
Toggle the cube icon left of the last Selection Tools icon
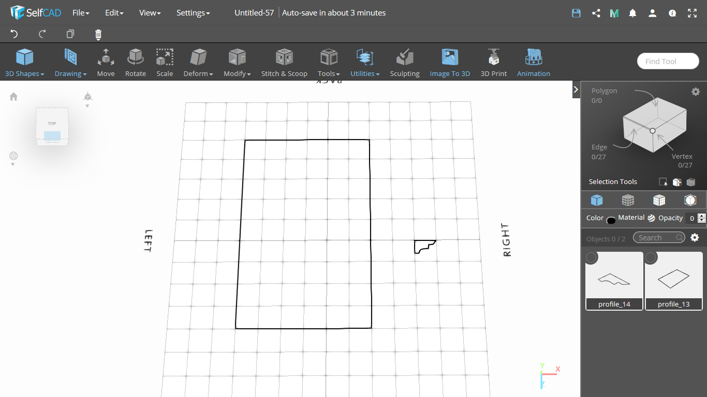point(677,182)
